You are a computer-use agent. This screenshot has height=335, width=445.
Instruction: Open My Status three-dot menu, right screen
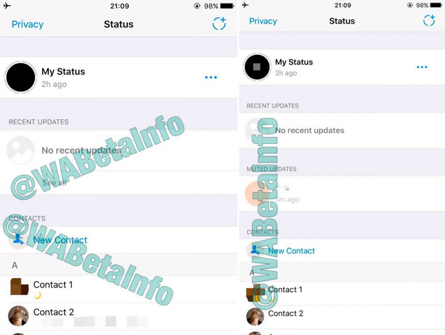[x=422, y=67]
